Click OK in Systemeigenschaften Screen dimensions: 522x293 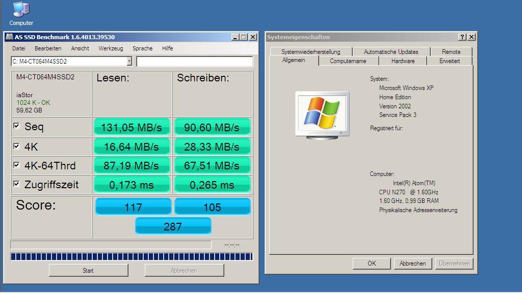coord(372,263)
